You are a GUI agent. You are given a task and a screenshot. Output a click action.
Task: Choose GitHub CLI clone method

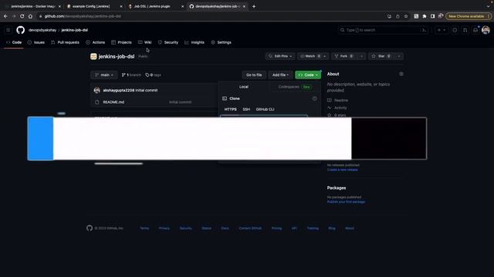(265, 109)
